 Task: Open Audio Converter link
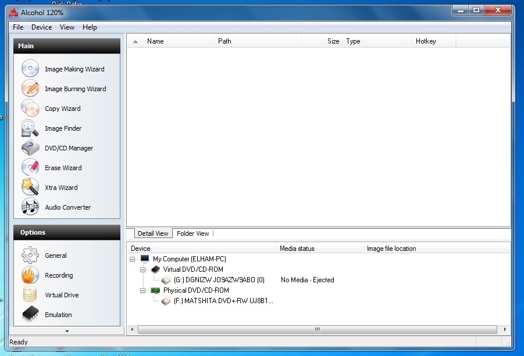[68, 207]
